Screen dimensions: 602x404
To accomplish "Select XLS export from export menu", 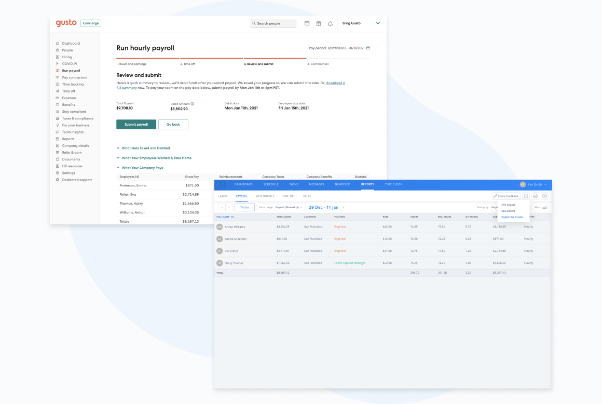I will tap(508, 211).
